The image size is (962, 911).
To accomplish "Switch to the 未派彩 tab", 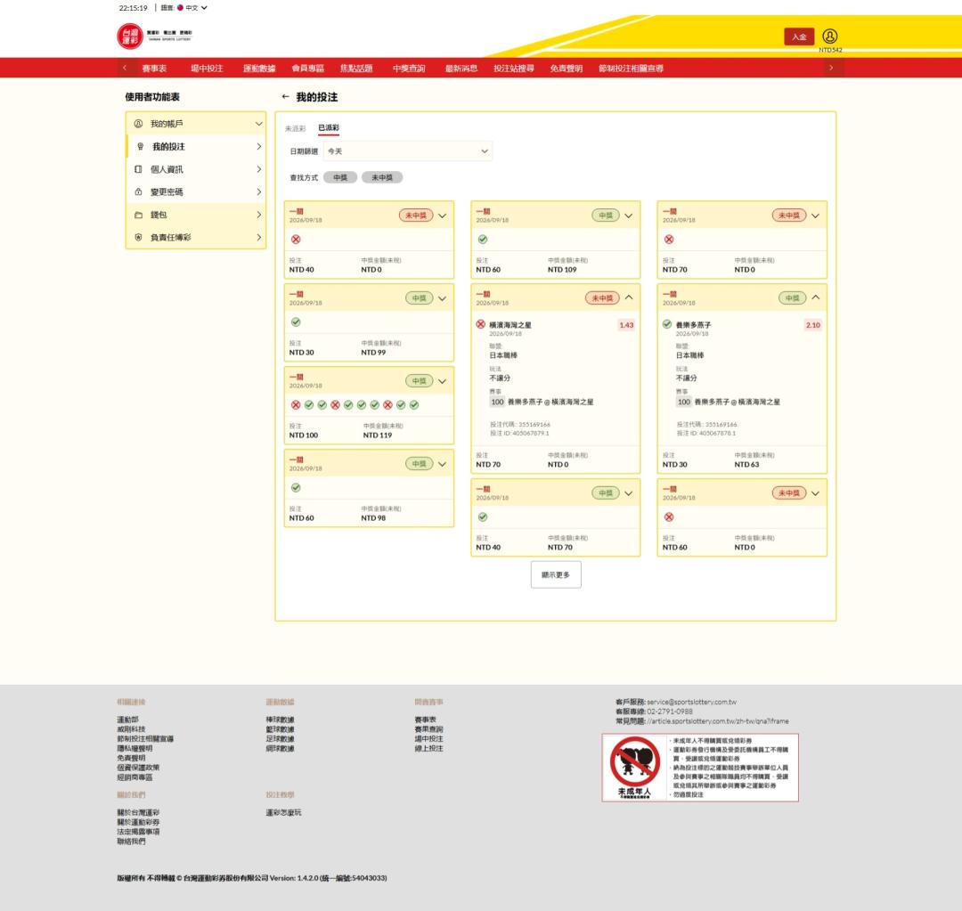I will tap(295, 128).
